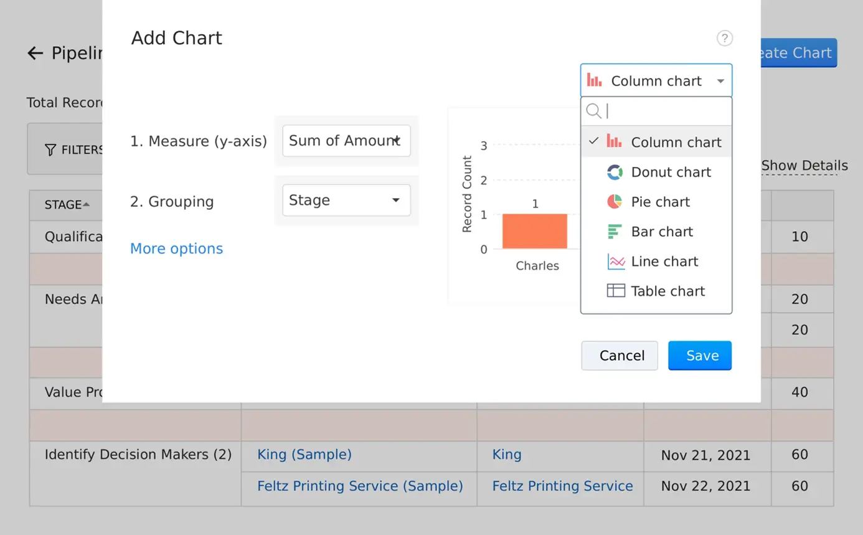
Task: Open the Grouping dropdown showing Stage
Action: coord(346,200)
